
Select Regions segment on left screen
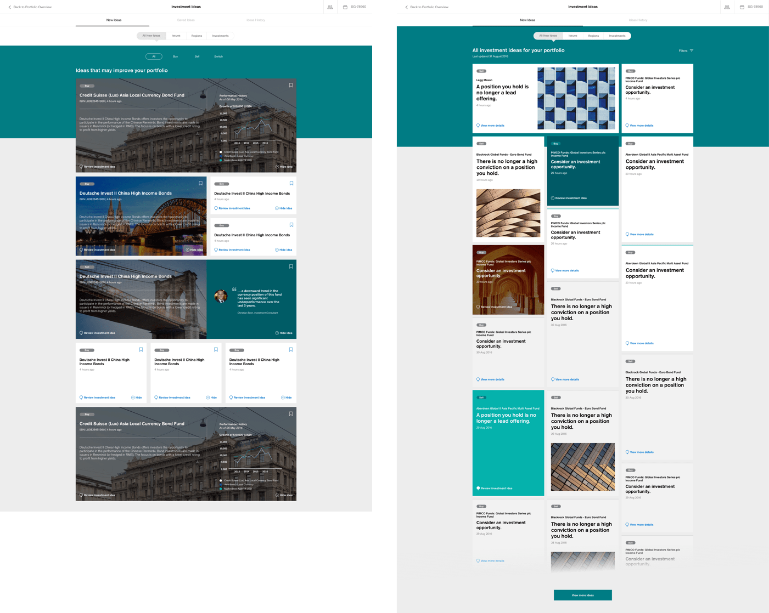point(197,36)
